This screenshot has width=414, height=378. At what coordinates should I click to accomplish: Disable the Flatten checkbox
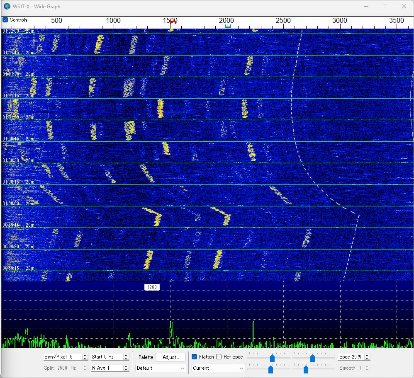point(195,356)
